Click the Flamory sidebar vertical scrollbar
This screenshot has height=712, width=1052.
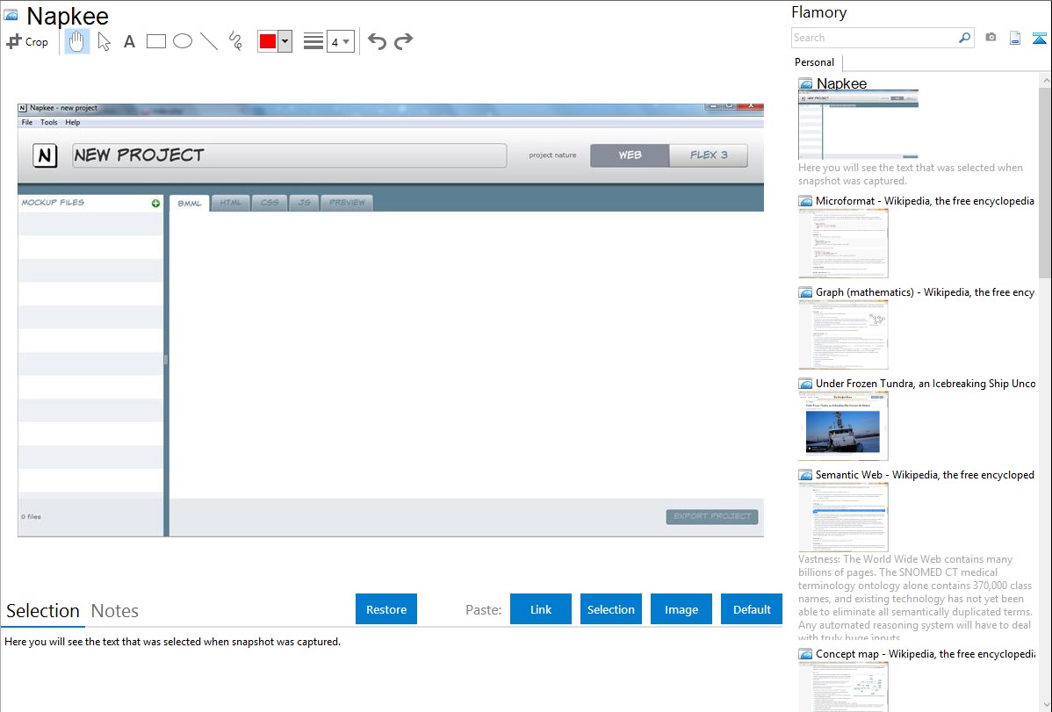(x=1045, y=181)
